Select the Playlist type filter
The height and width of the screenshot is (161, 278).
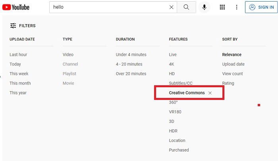[x=69, y=74]
